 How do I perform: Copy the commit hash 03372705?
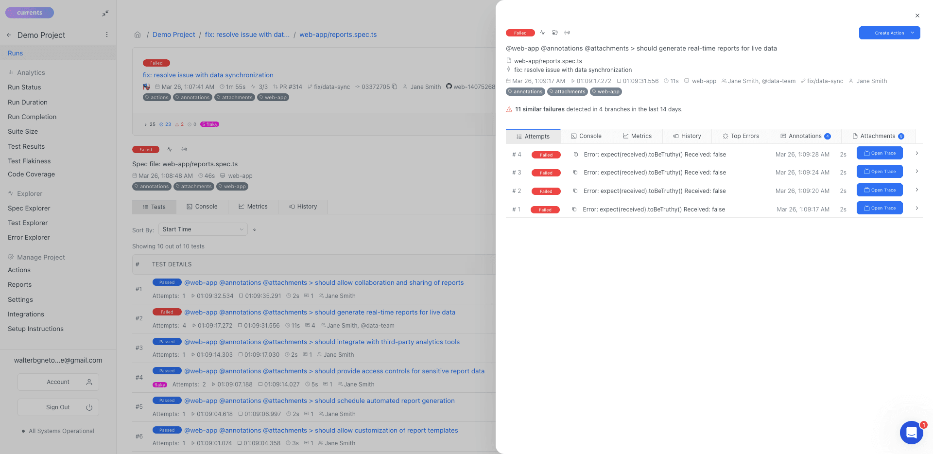(x=394, y=87)
